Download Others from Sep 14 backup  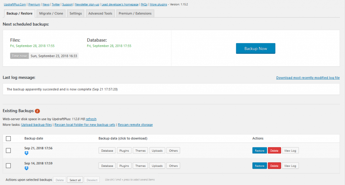pos(174,166)
